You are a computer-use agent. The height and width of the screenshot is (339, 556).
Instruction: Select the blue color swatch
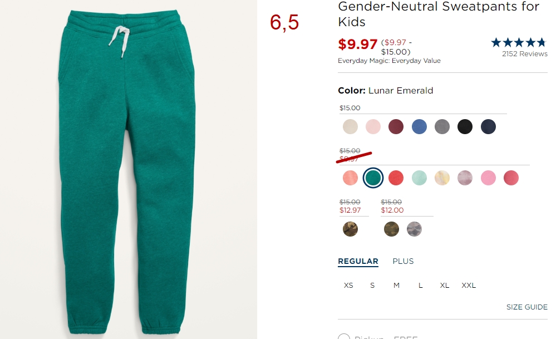point(419,126)
